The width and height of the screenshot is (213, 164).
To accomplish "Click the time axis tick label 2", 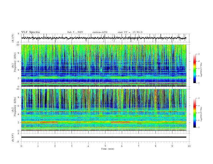I will (55, 146).
